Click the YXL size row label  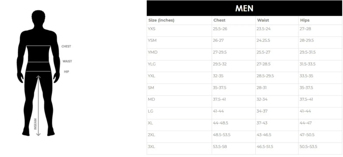coord(151,76)
